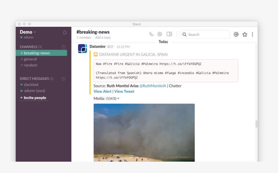Add a channel using plus icon
The height and width of the screenshot is (173, 278).
coord(63,47)
